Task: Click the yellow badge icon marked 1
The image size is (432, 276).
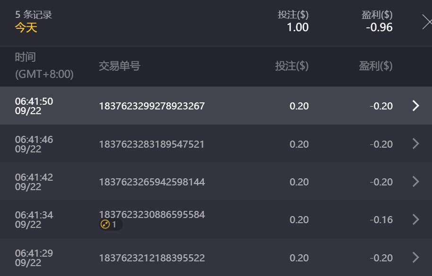Action: [110, 225]
